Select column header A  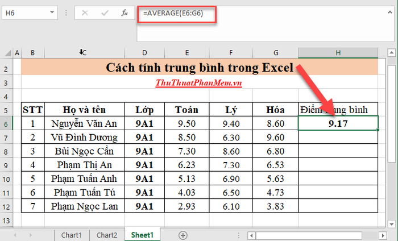pos(17,53)
